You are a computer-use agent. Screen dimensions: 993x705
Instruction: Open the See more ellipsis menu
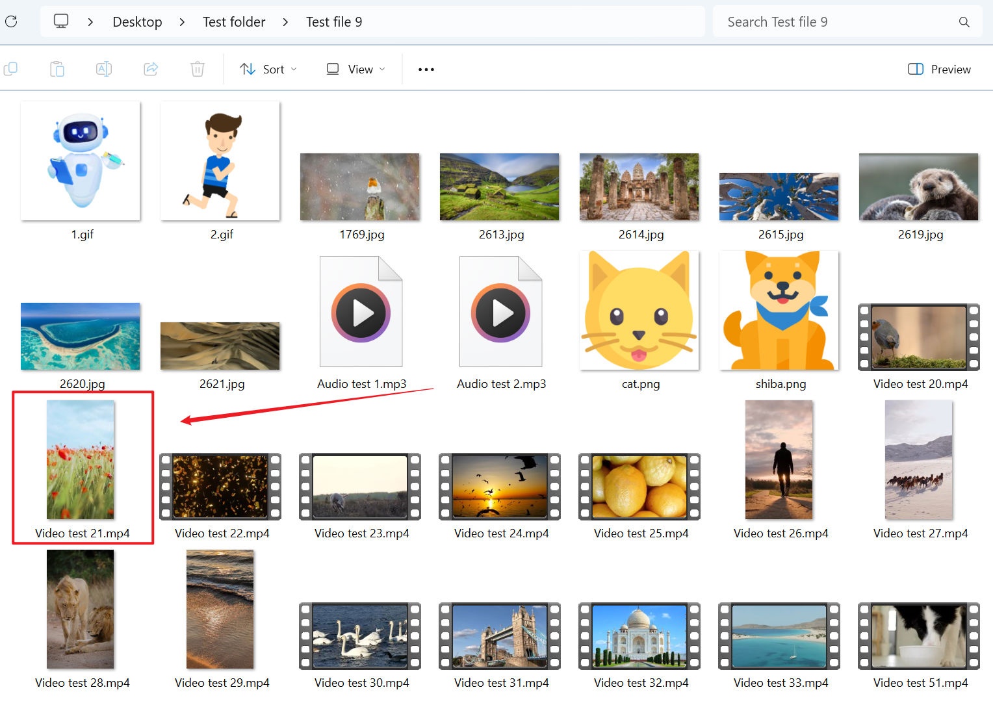click(x=426, y=70)
